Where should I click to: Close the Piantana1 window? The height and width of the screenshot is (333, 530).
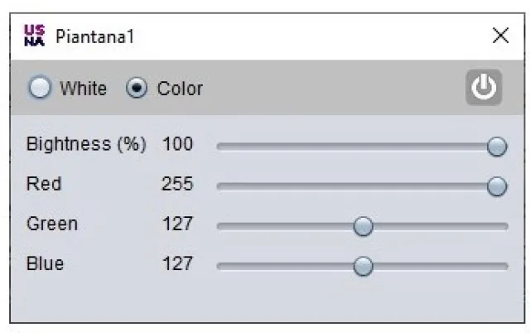[500, 36]
